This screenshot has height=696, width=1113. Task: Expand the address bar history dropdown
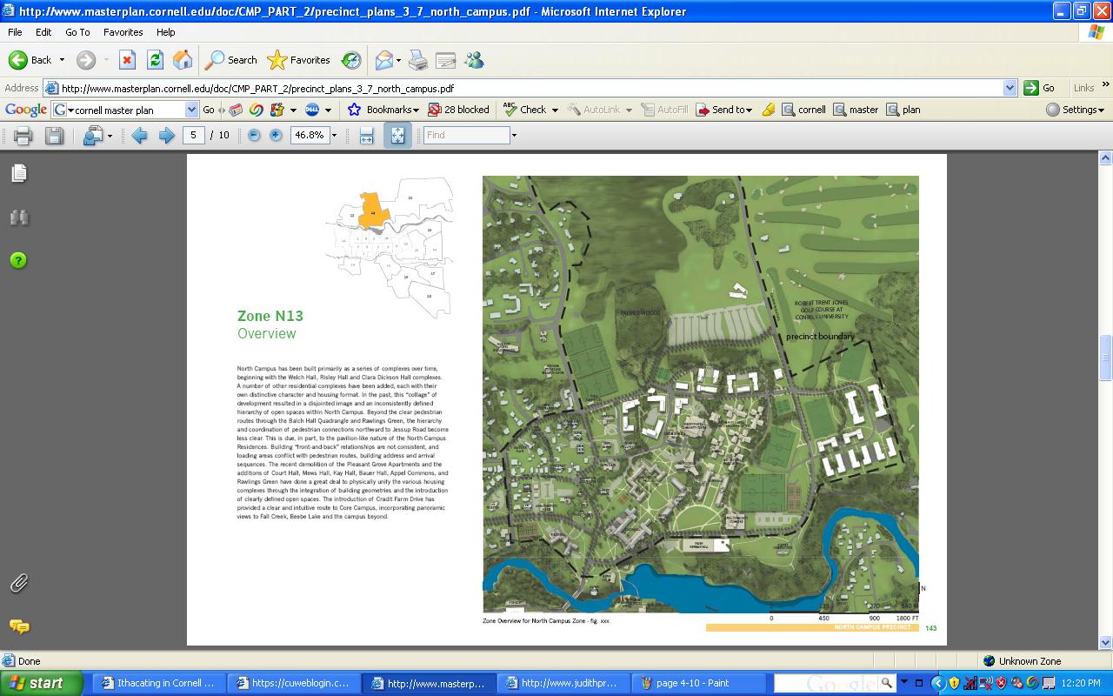(x=1010, y=88)
